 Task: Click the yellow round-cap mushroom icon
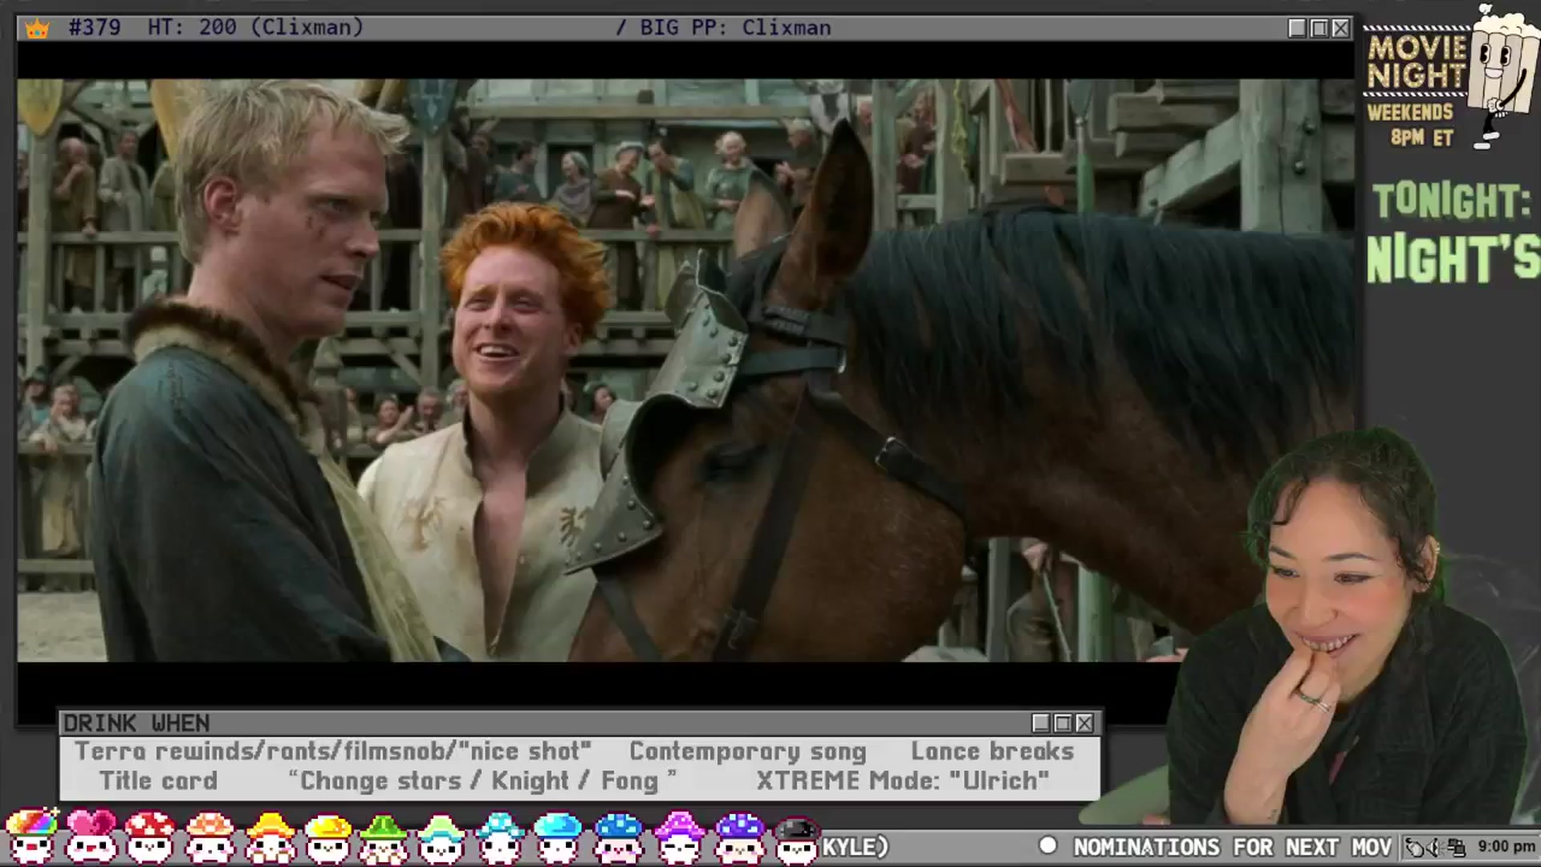pos(328,838)
